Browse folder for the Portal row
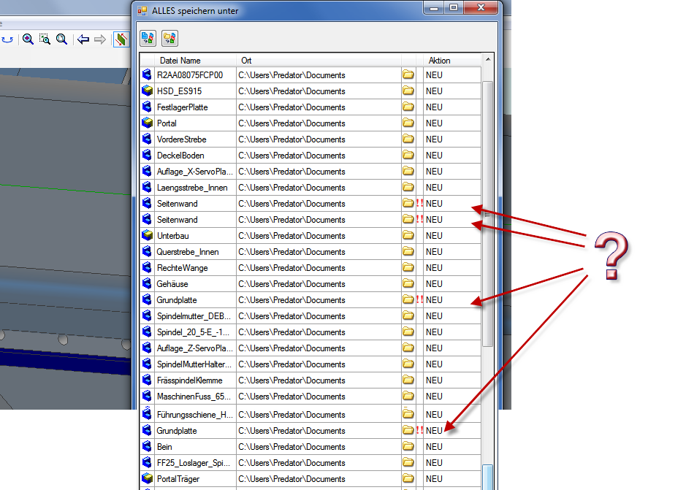The height and width of the screenshot is (490, 686). 408,123
